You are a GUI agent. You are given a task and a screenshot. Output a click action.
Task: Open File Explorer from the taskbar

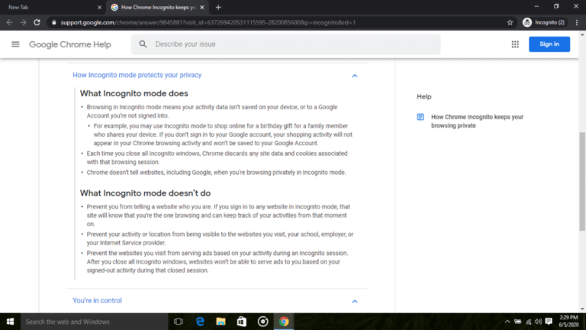coord(221,322)
